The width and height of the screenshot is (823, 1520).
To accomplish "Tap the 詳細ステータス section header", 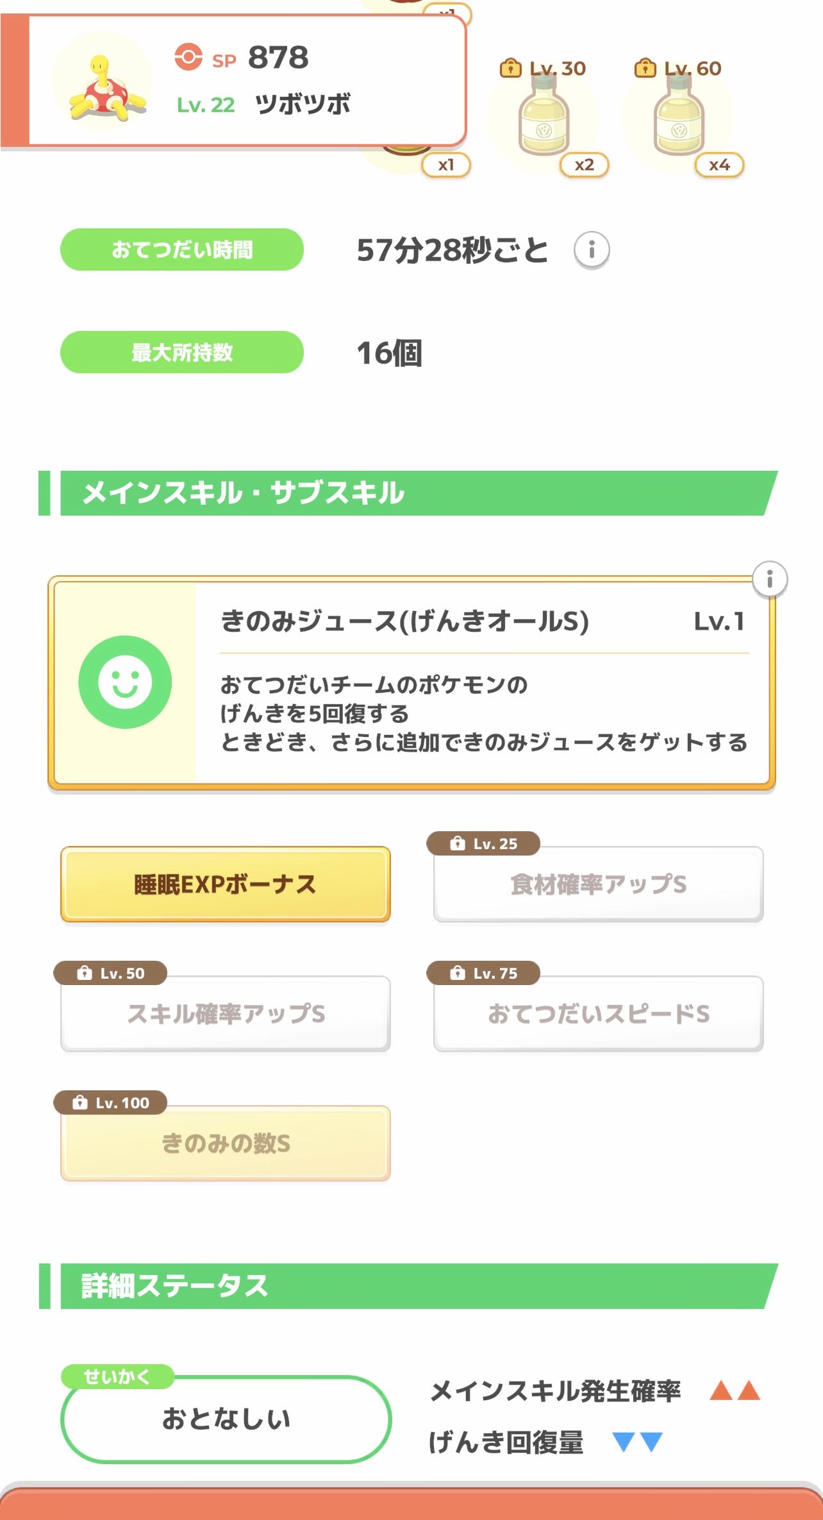I will pos(410,1286).
